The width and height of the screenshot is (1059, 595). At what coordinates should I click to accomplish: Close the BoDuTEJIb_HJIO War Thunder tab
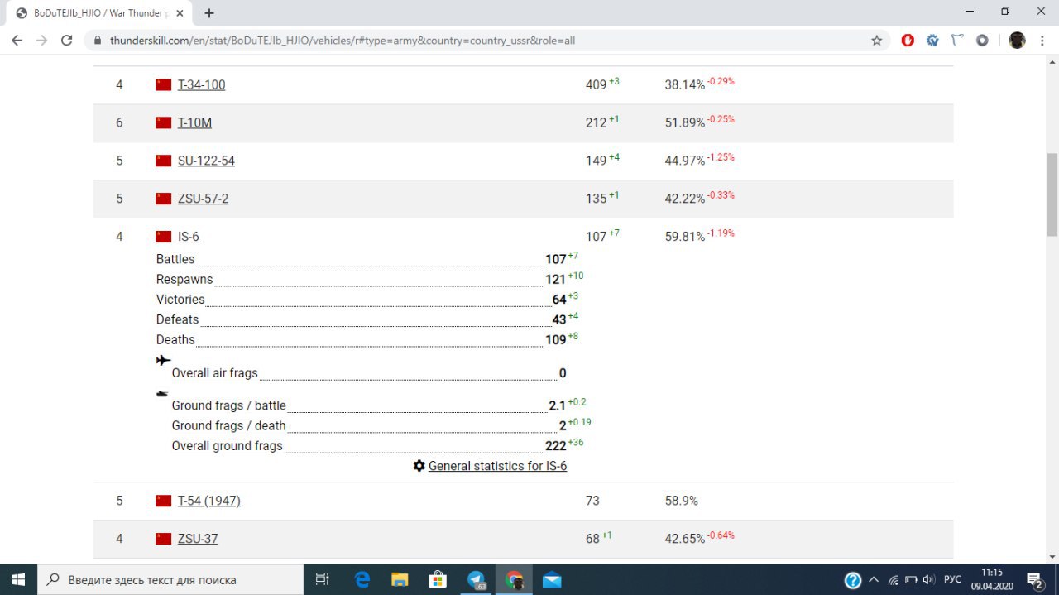(181, 13)
